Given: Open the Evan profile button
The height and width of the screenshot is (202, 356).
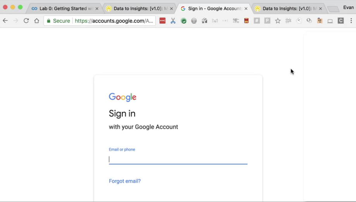Looking at the screenshot, I should [x=348, y=7].
